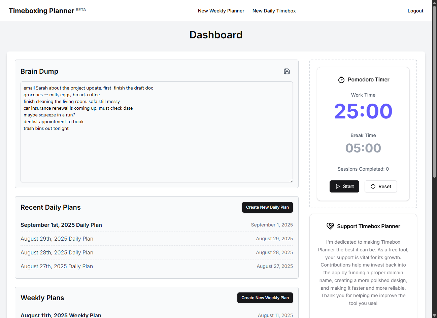Open the September 1st, 2025 Daily Plan

click(61, 225)
